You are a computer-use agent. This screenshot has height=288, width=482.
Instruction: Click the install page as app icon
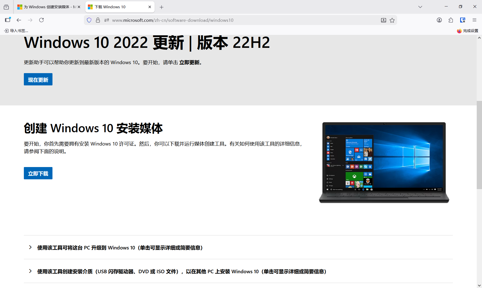click(x=383, y=20)
